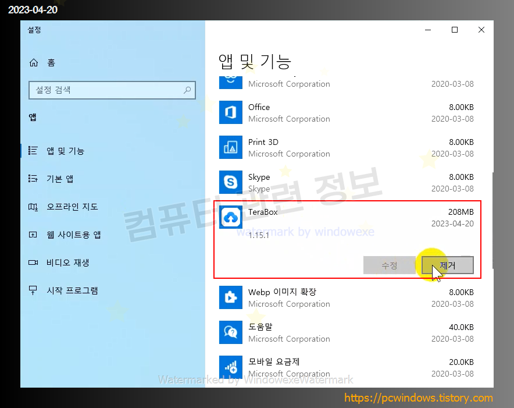The height and width of the screenshot is (408, 514).
Task: Select the Print 3D app name
Action: click(263, 142)
